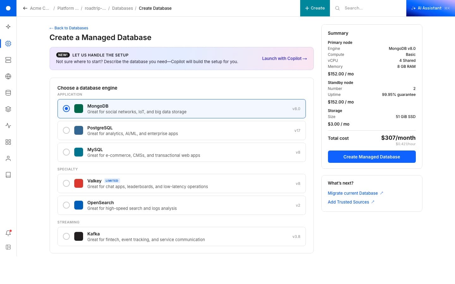Open the grid apps icon in the sidebar
This screenshot has width=455, height=284.
pyautogui.click(x=8, y=142)
